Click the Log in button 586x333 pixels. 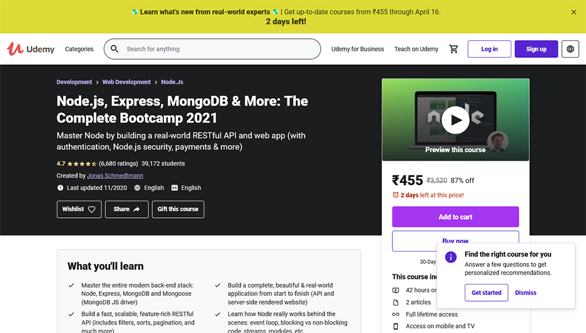click(x=489, y=49)
